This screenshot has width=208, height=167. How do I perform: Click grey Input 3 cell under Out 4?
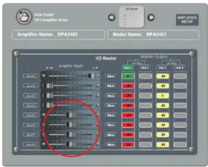[180, 96]
